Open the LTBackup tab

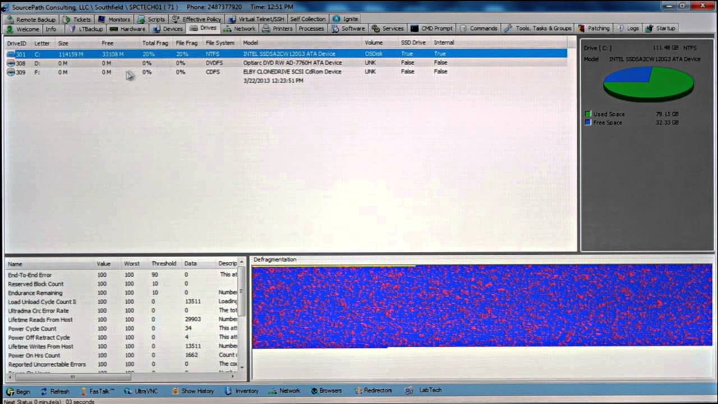click(x=86, y=29)
